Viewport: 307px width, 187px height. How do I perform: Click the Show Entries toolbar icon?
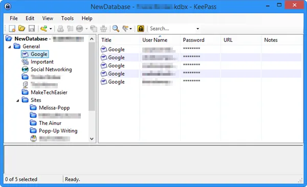125,29
